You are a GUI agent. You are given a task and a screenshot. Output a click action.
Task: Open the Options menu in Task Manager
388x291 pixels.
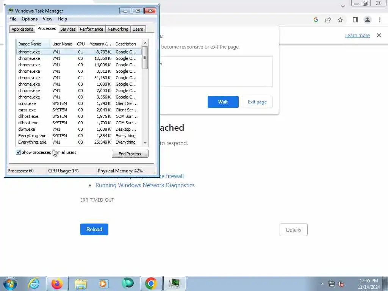pyautogui.click(x=30, y=19)
